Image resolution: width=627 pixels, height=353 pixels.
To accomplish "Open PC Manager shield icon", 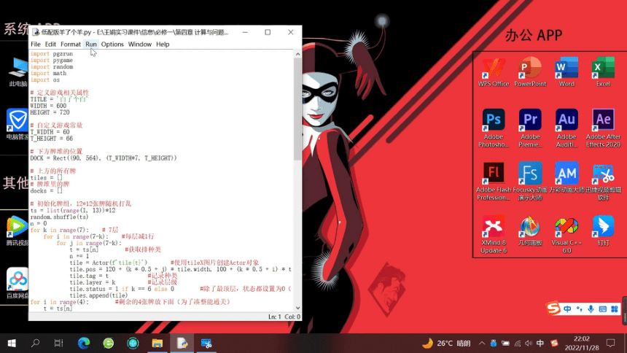I will 17,124.
